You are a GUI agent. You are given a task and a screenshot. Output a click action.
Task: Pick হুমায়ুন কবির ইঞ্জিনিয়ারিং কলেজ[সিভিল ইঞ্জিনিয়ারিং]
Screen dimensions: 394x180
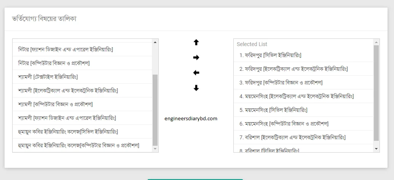pyautogui.click(x=68, y=132)
